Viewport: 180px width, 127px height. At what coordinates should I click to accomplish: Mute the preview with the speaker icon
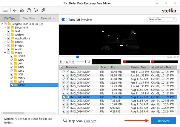[x=73, y=62]
